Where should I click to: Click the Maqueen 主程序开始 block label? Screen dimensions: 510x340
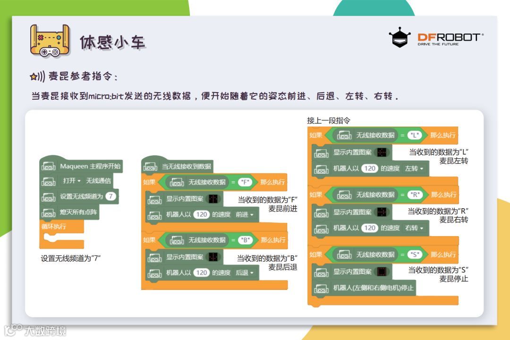point(90,166)
